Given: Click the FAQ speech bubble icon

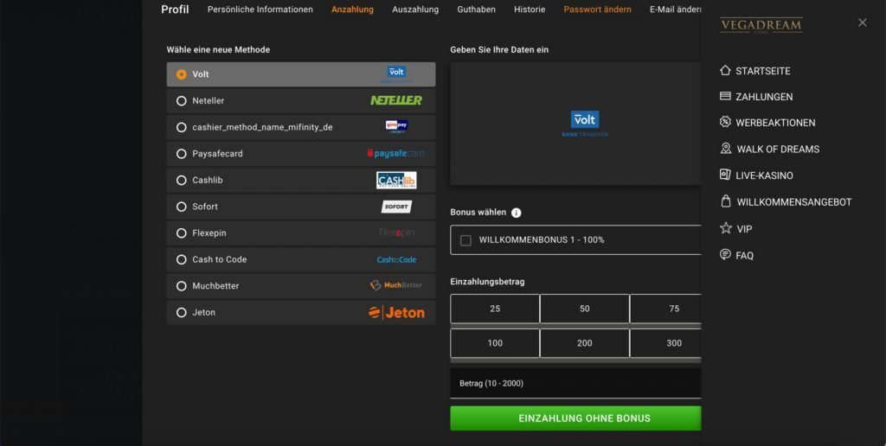Looking at the screenshot, I should (x=726, y=255).
